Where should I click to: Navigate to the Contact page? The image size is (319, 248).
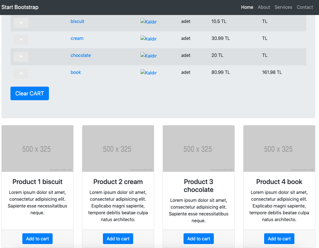pos(305,7)
